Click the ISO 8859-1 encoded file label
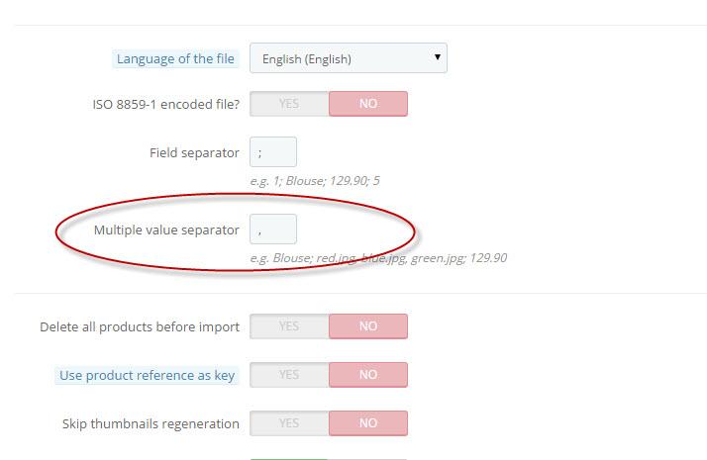The height and width of the screenshot is (460, 707). (166, 105)
